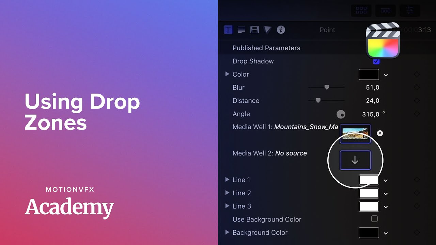
Task: Click the Blur value 51,0 field
Action: tap(372, 87)
